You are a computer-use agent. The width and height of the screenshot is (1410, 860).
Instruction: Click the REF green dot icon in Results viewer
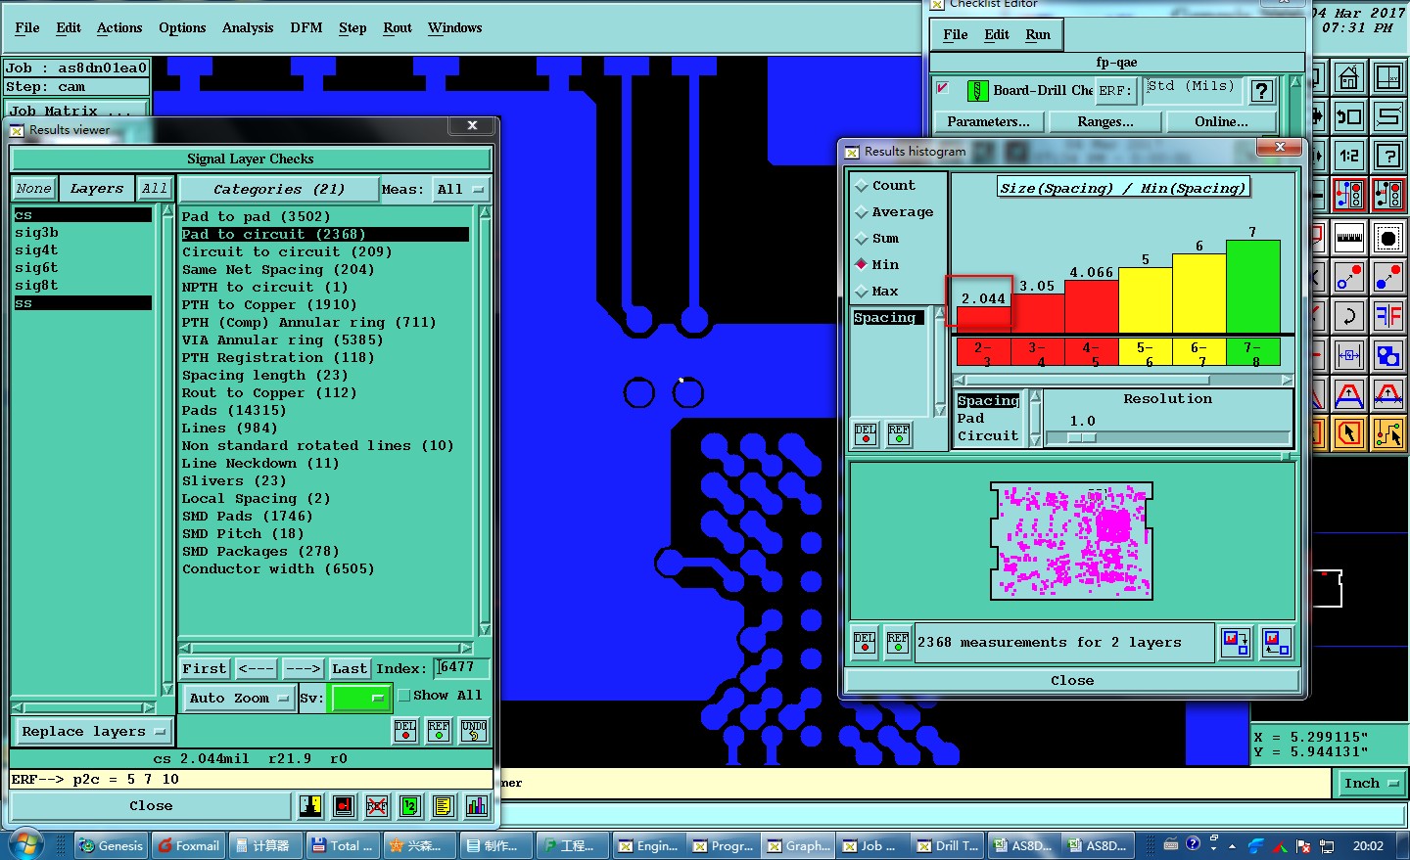(439, 731)
